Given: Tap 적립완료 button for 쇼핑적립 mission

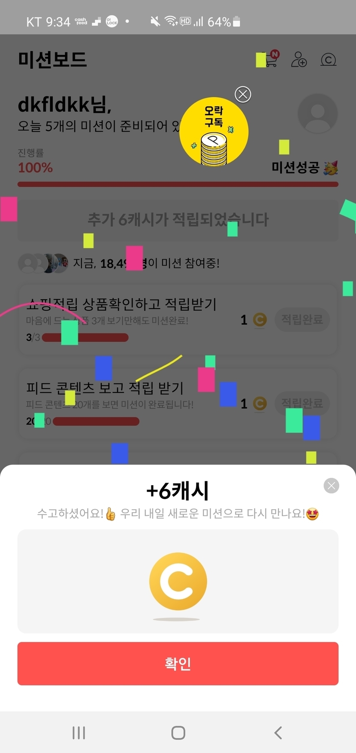Looking at the screenshot, I should coord(302,319).
